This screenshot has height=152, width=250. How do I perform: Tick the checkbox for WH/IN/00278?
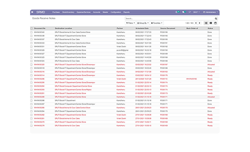31,126
